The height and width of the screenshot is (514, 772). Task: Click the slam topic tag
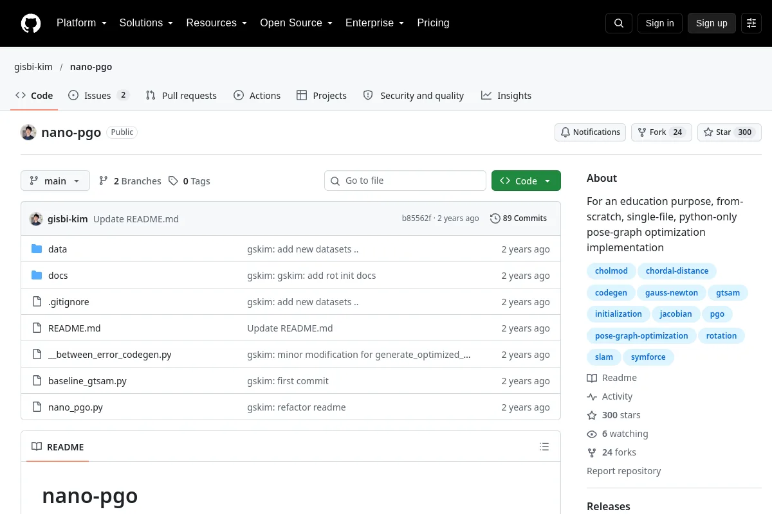604,357
